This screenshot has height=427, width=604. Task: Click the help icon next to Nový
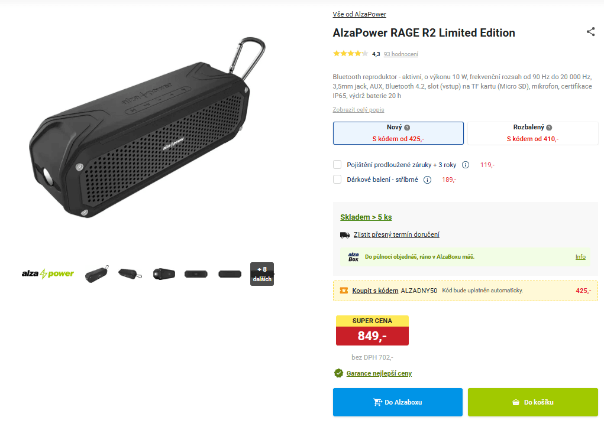click(407, 128)
